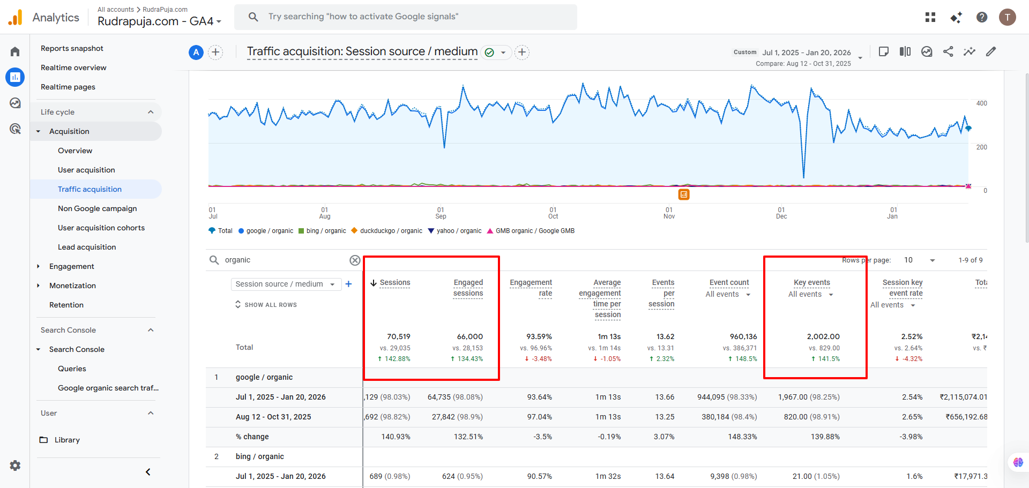Open User acquisition report

tap(86, 170)
